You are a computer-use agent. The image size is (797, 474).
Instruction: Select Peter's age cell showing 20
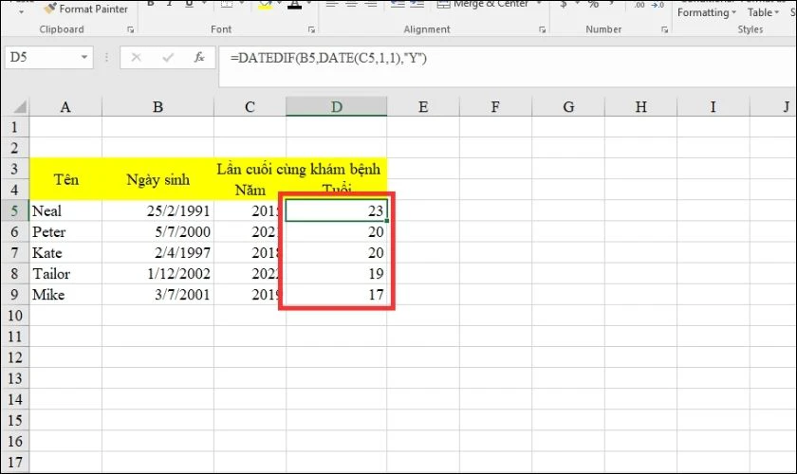click(336, 231)
